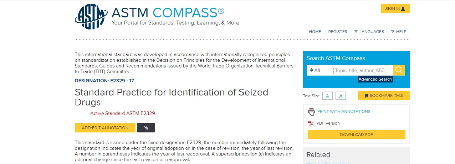Screen dimensions: 455x164
Task: Click the magnifier search icon button
Action: pyautogui.click(x=399, y=70)
